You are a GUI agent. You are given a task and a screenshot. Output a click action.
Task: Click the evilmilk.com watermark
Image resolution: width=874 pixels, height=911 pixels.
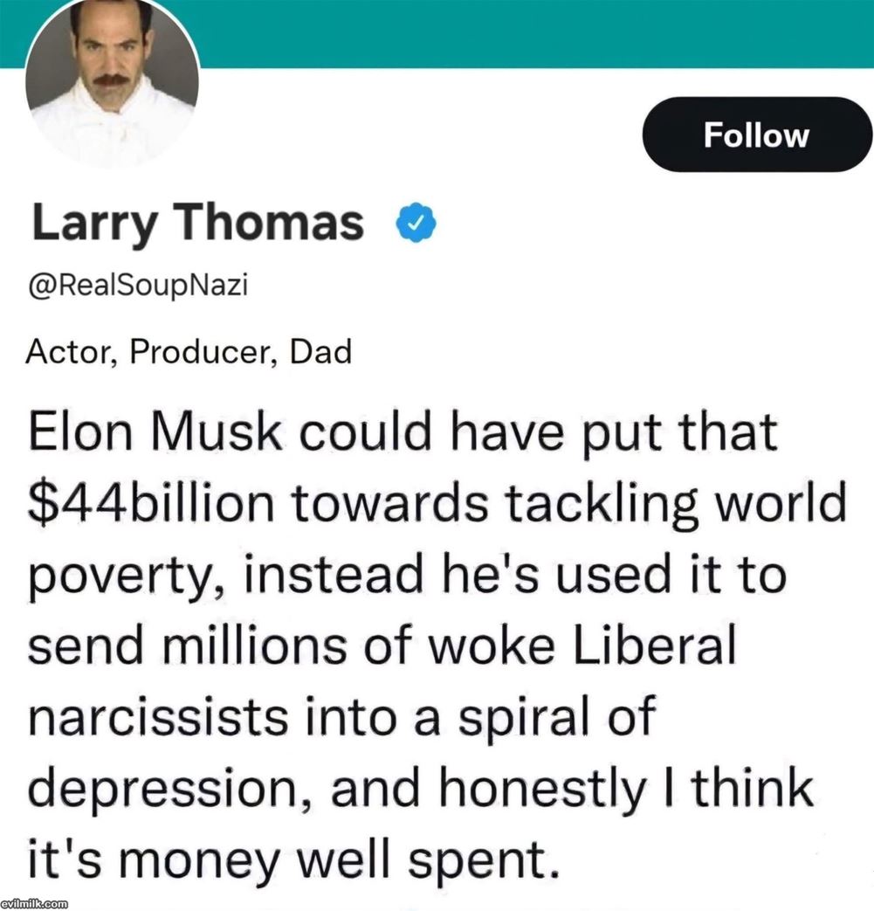click(x=35, y=901)
